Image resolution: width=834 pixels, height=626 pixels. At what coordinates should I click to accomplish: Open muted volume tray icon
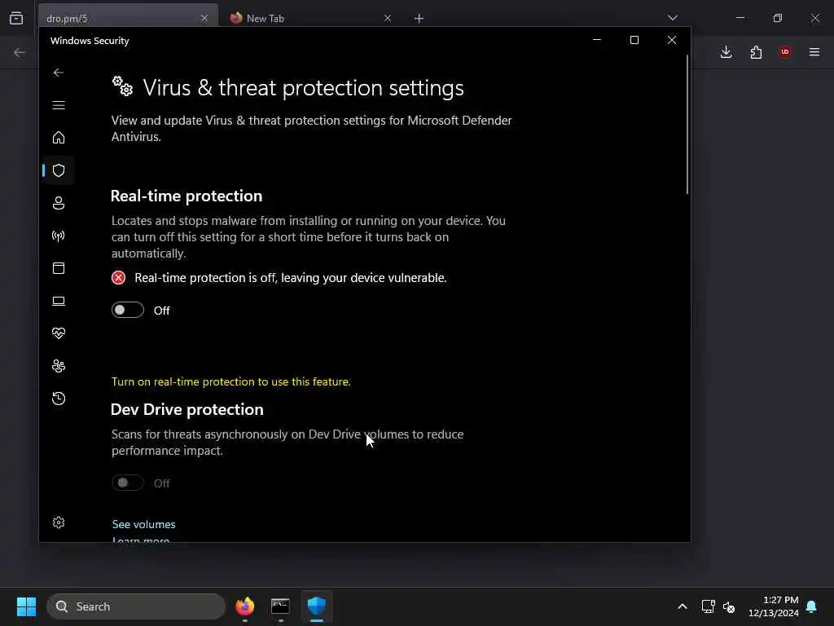729,606
